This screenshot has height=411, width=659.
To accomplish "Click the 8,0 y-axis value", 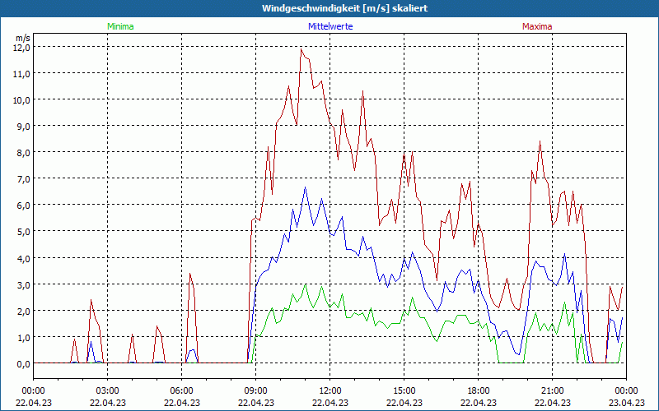I will tap(25, 153).
